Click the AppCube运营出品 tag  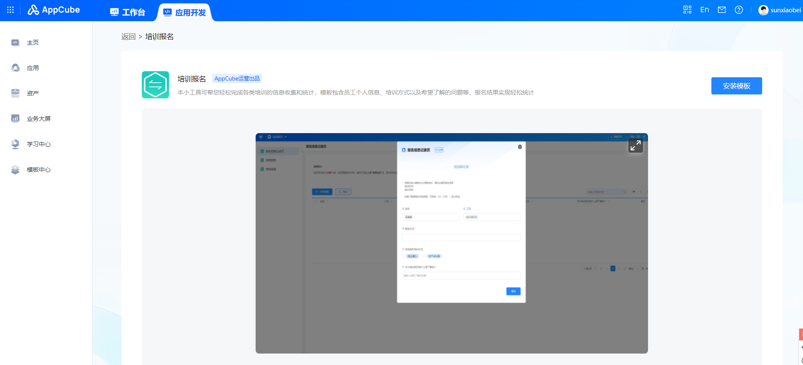click(237, 78)
